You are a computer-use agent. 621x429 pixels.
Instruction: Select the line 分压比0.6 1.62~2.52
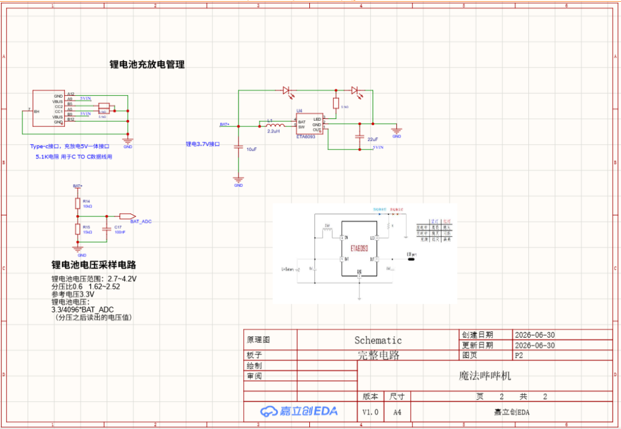(86, 287)
